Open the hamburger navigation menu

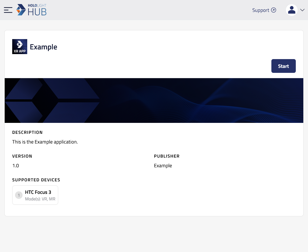click(x=8, y=10)
